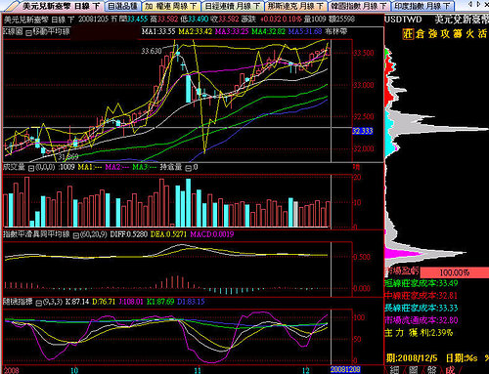Select the 倉 button in the right panel
The image size is (489, 374).
tap(420, 34)
